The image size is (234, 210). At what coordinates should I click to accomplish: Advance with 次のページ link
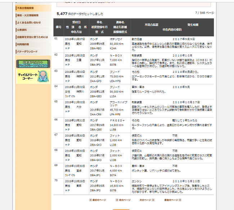click(147, 200)
